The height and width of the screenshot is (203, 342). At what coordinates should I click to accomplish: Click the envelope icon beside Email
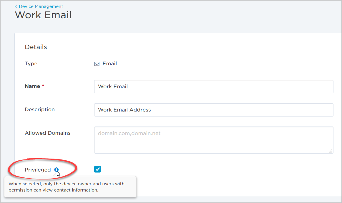[97, 64]
